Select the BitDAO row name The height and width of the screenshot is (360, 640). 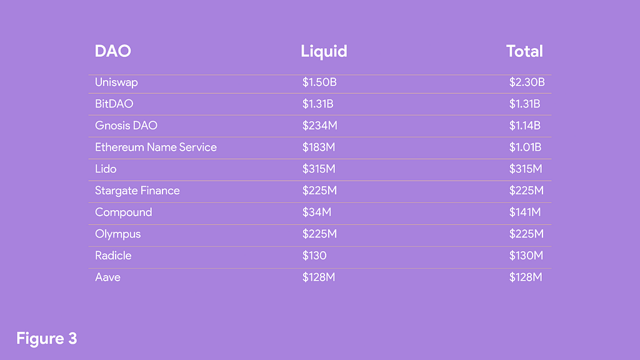click(114, 104)
